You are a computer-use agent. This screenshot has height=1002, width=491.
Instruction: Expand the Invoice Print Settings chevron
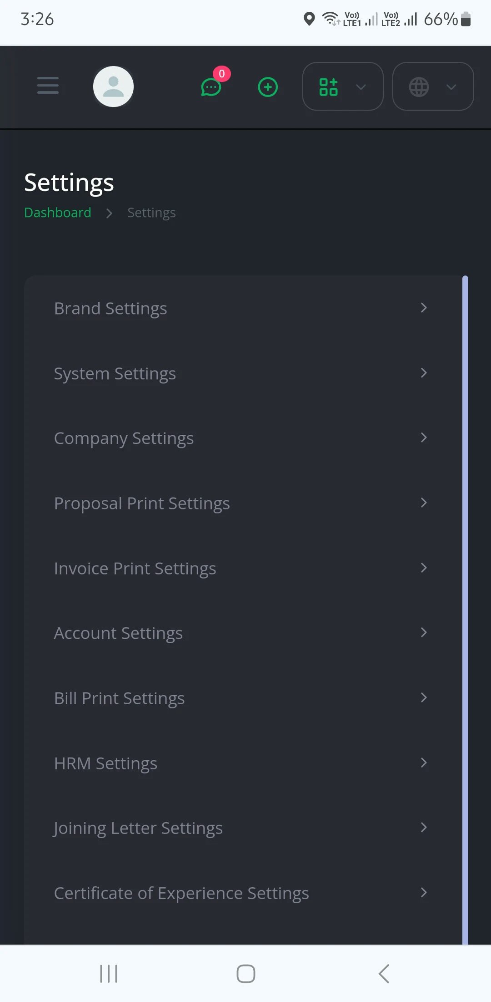[423, 568]
